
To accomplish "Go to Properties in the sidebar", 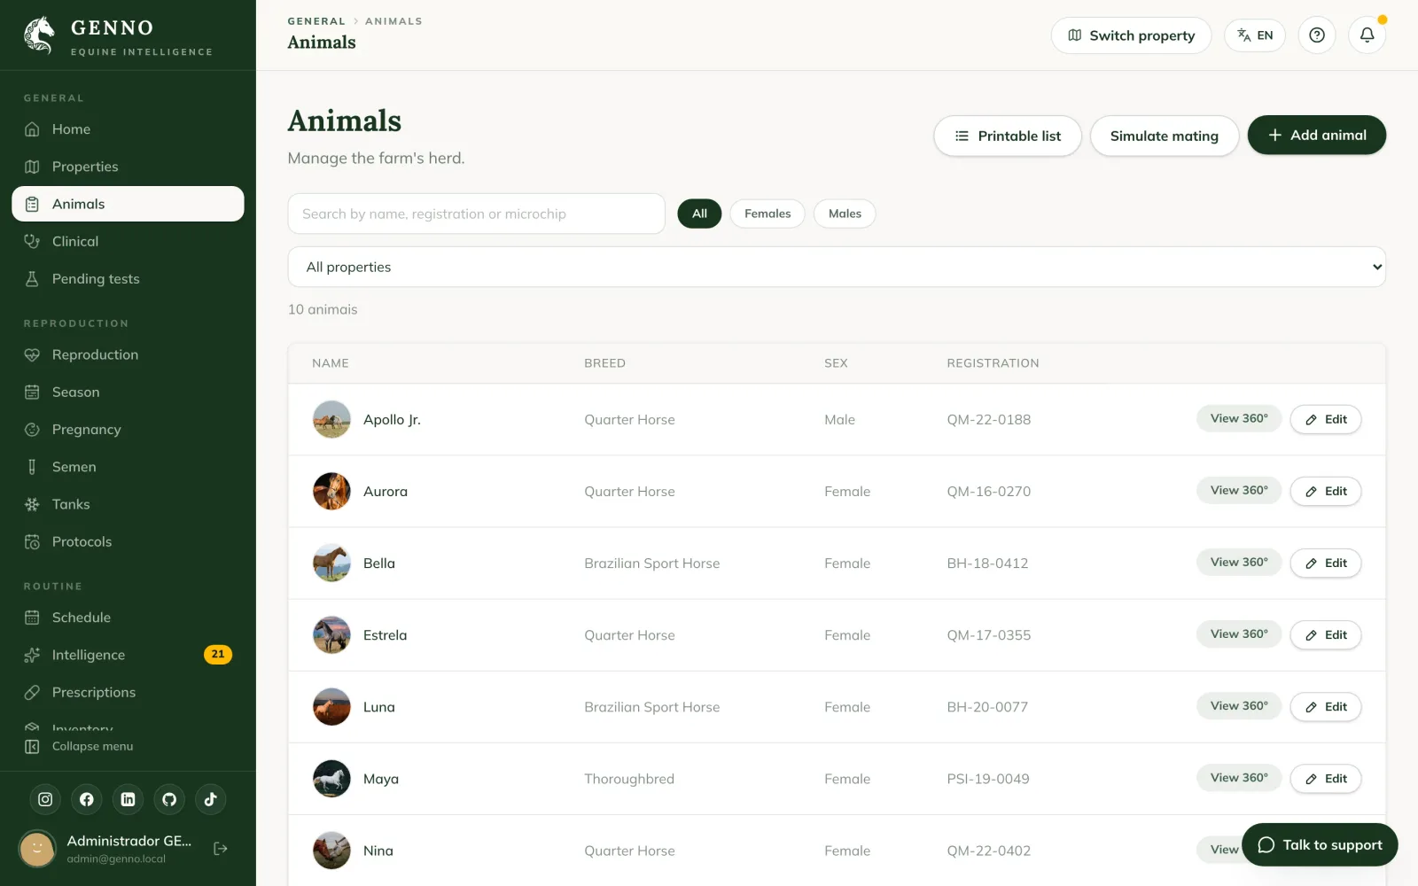I will 128,167.
